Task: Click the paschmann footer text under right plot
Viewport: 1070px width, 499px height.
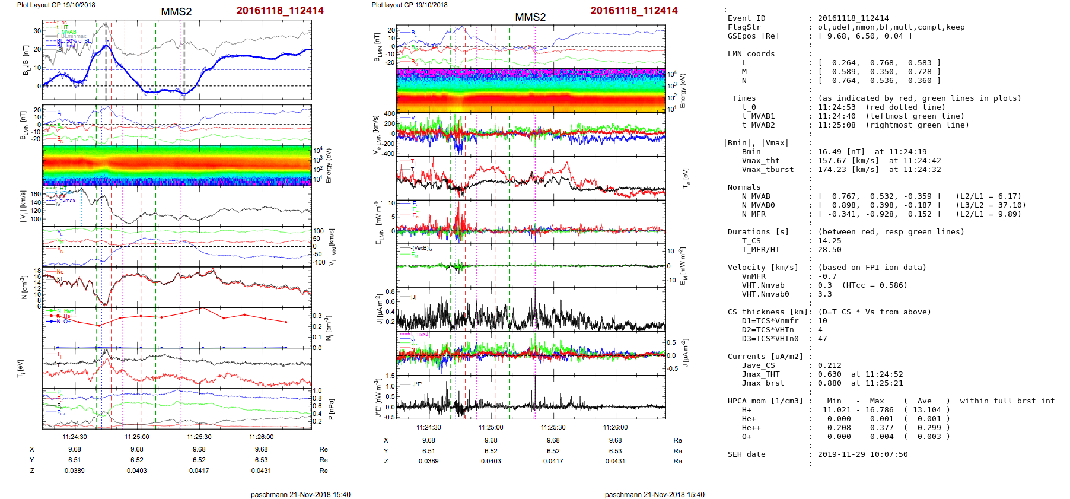Action: click(654, 494)
